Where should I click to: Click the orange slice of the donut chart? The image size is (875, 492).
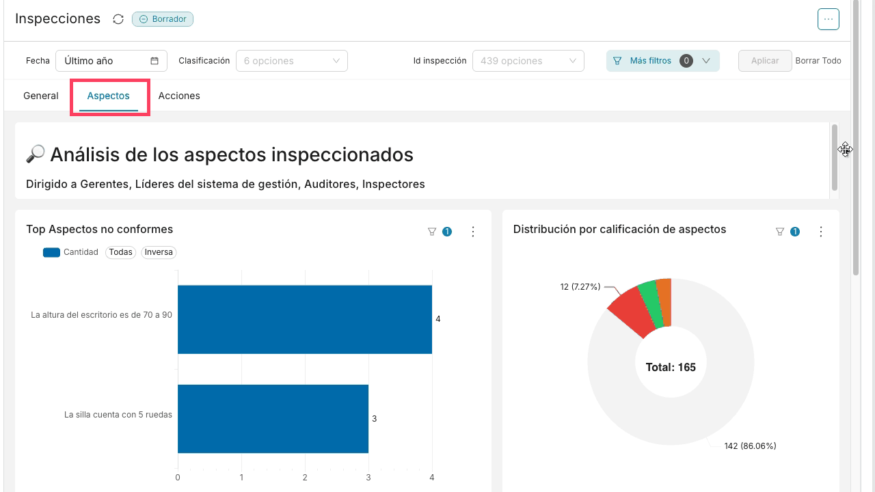(664, 301)
